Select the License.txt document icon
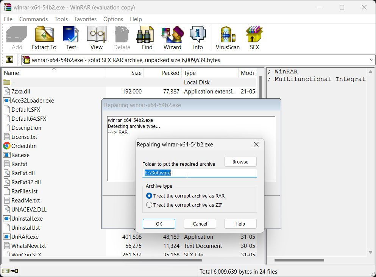This screenshot has width=376, height=277. [7, 137]
